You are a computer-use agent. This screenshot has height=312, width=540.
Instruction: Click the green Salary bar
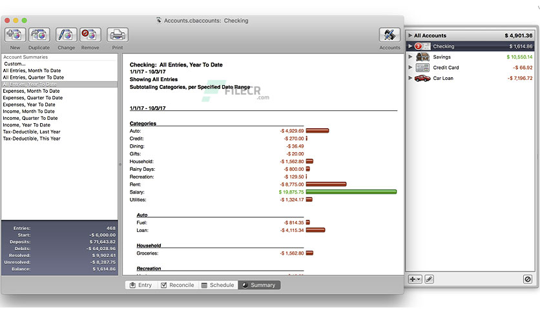(351, 191)
